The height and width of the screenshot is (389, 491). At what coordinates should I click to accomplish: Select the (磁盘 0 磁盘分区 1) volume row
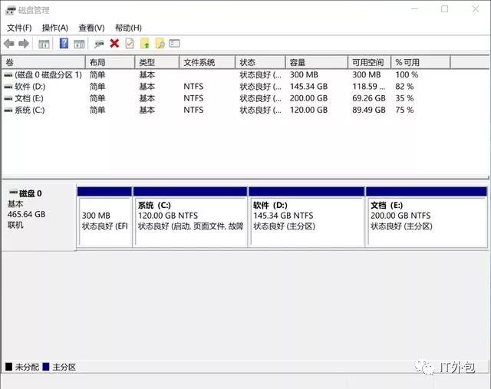(x=244, y=75)
